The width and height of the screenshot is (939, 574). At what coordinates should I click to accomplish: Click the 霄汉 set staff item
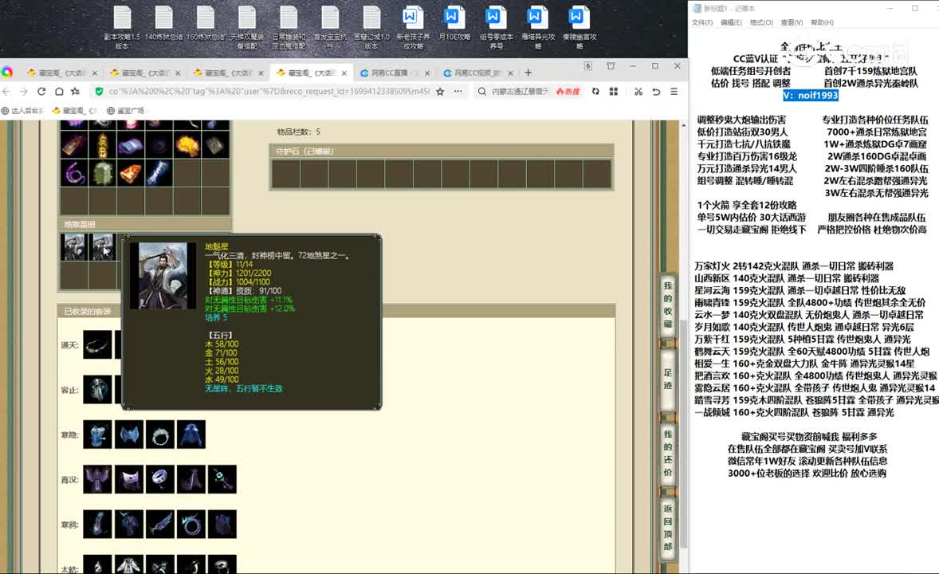click(222, 479)
